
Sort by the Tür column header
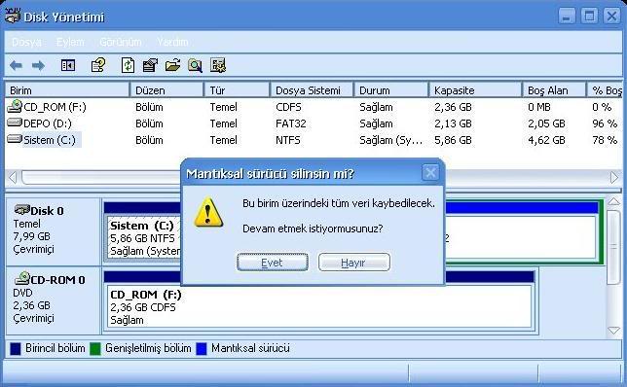point(237,90)
